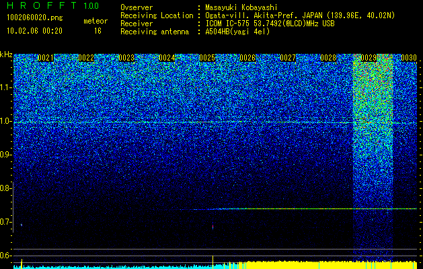The image size is (423, 269).
Task: Click the 1.1 frequency axis label
Action: pos(5,87)
